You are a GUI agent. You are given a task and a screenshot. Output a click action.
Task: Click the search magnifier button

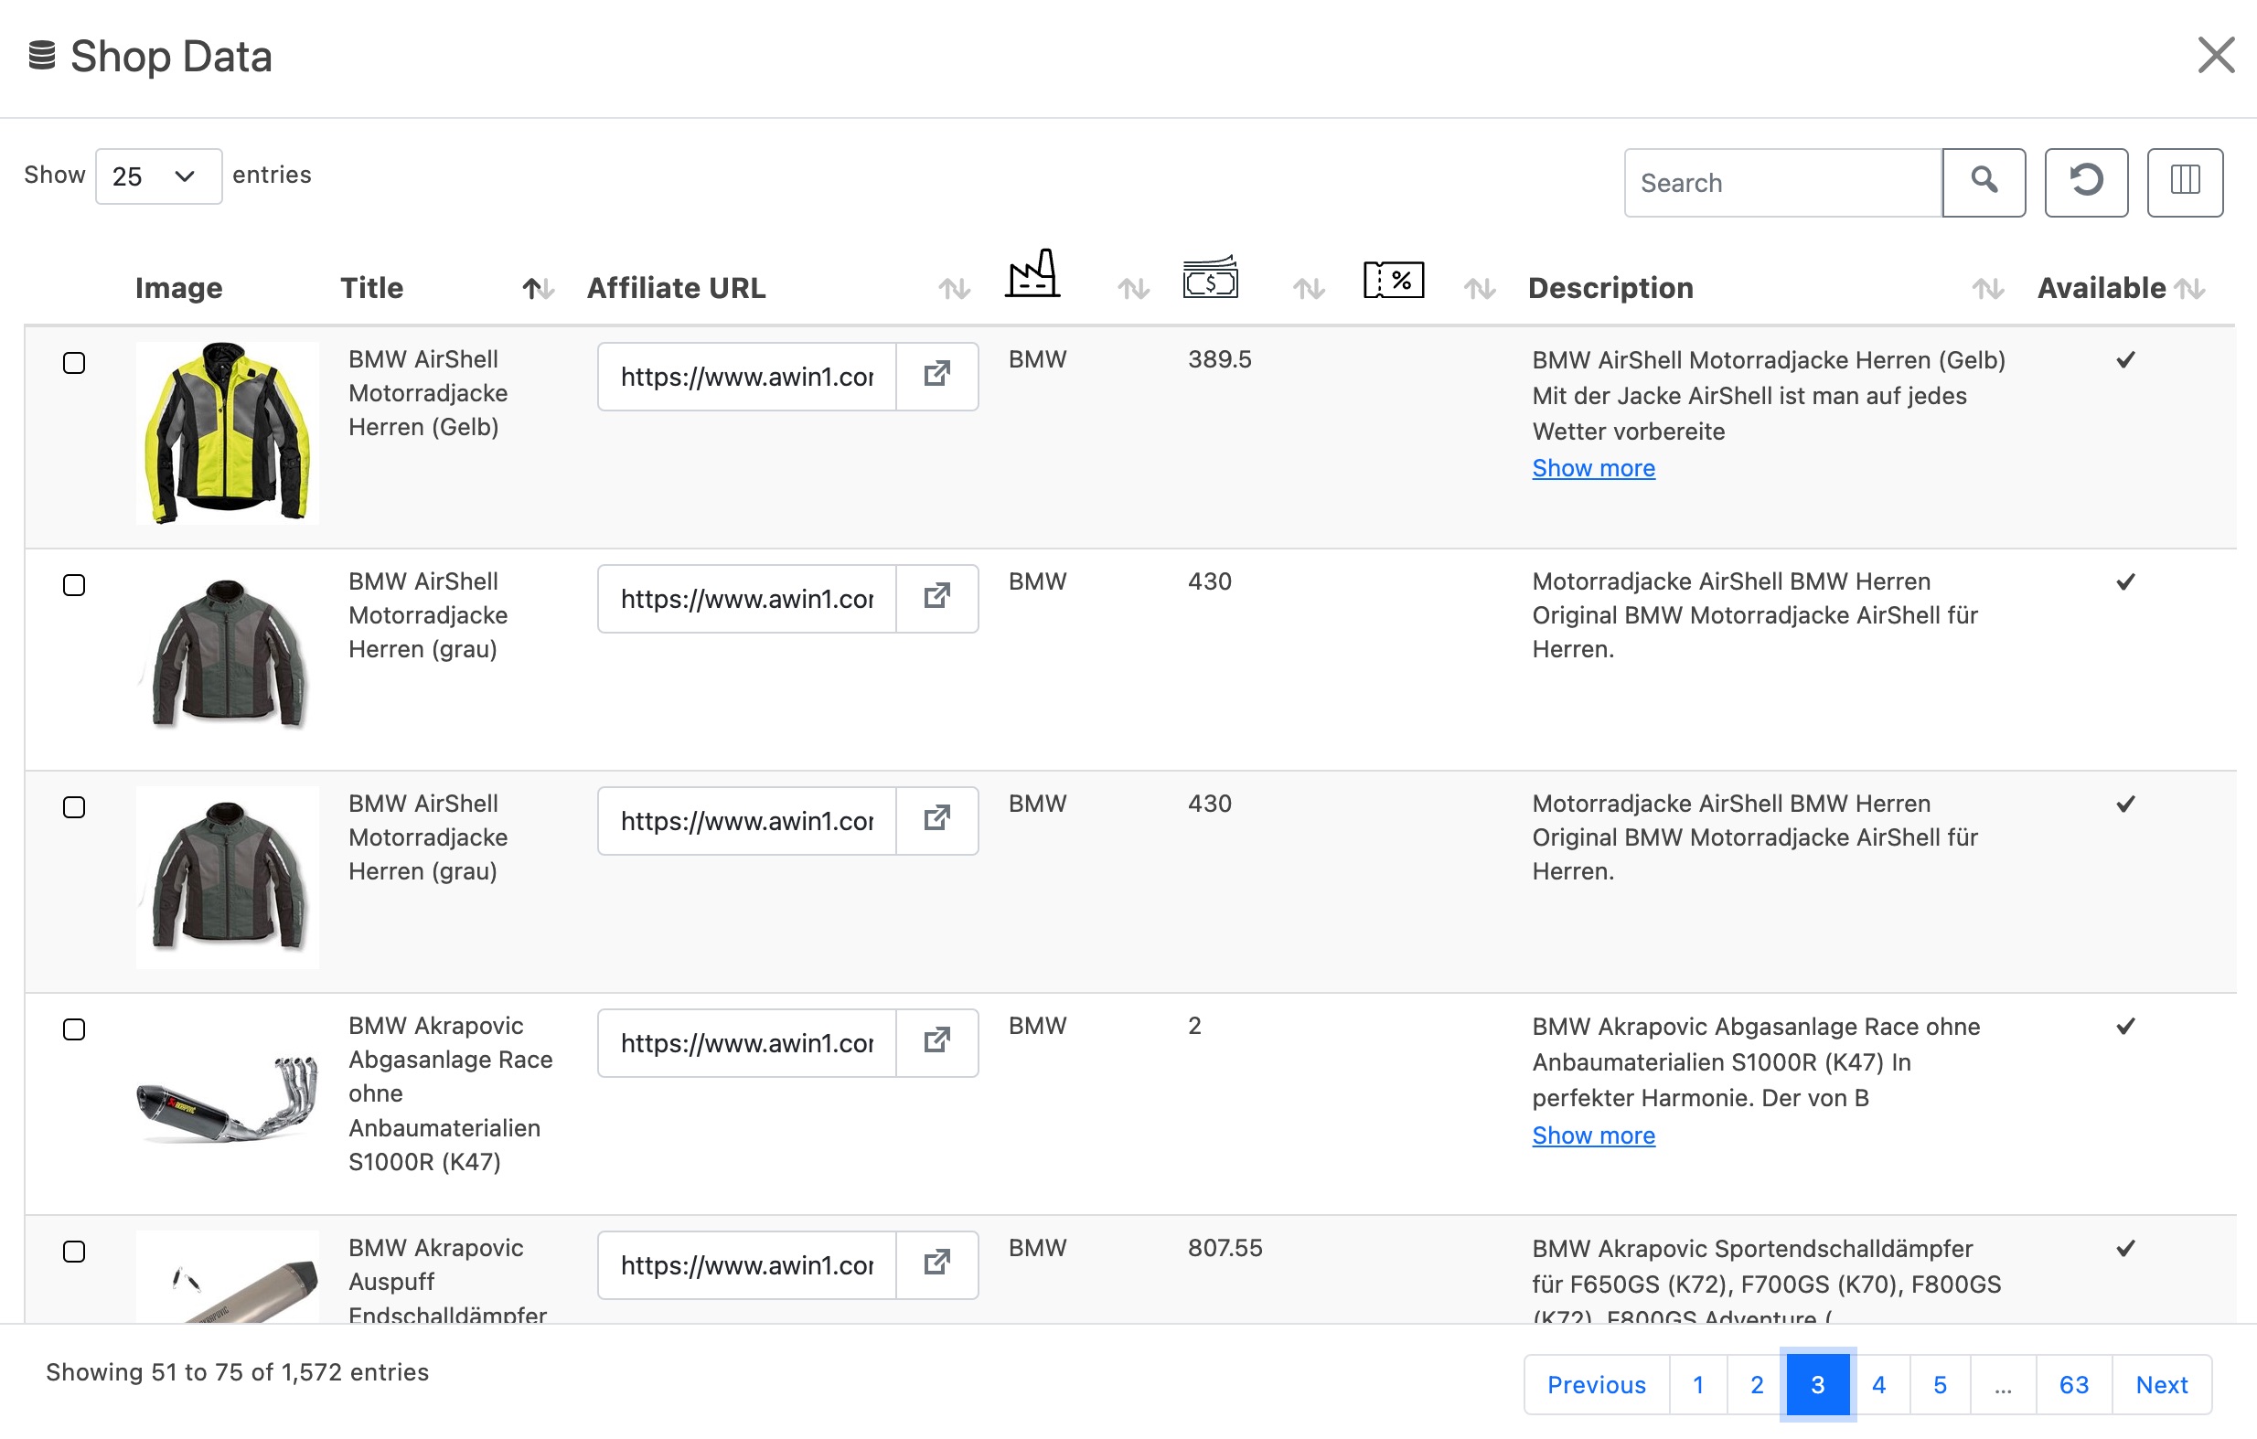(x=1983, y=182)
